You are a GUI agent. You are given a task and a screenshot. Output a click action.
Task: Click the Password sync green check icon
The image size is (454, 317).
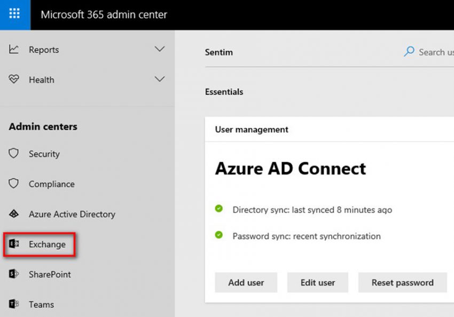(219, 235)
